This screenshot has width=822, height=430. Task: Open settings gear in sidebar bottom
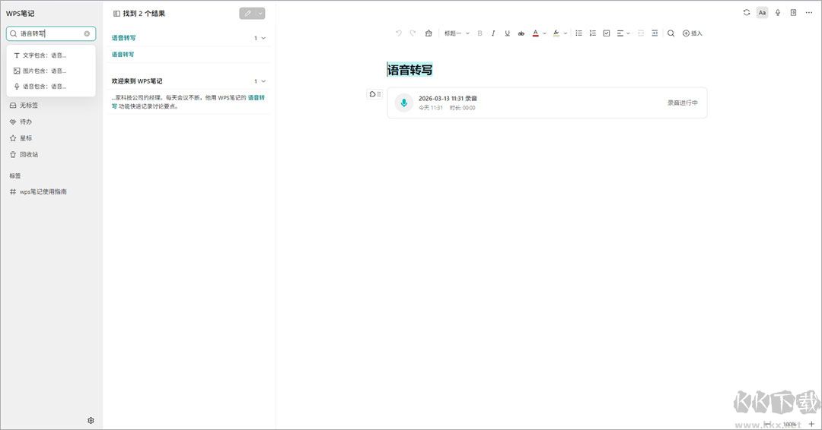(91, 421)
